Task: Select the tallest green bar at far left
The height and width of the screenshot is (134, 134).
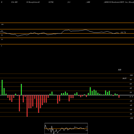Action: (2, 88)
